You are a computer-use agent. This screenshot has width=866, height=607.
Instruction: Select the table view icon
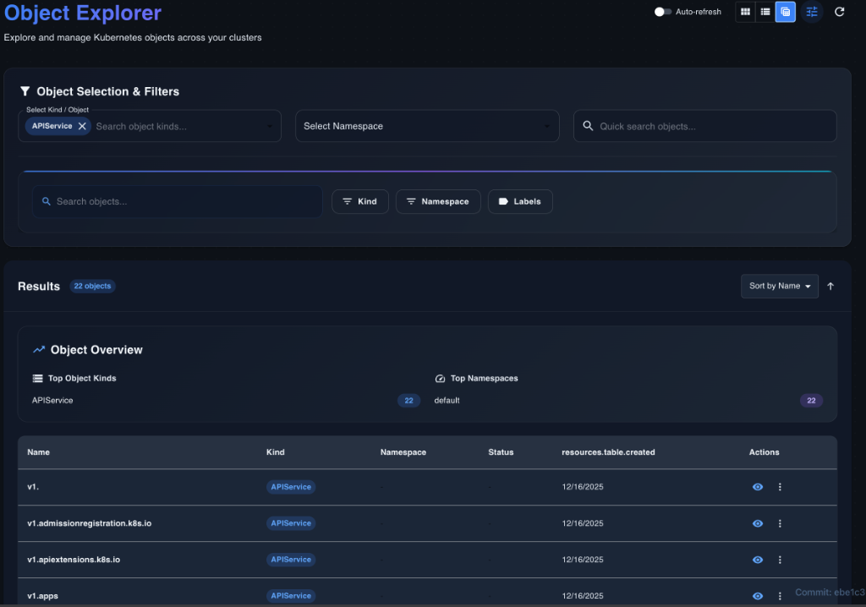pos(786,12)
